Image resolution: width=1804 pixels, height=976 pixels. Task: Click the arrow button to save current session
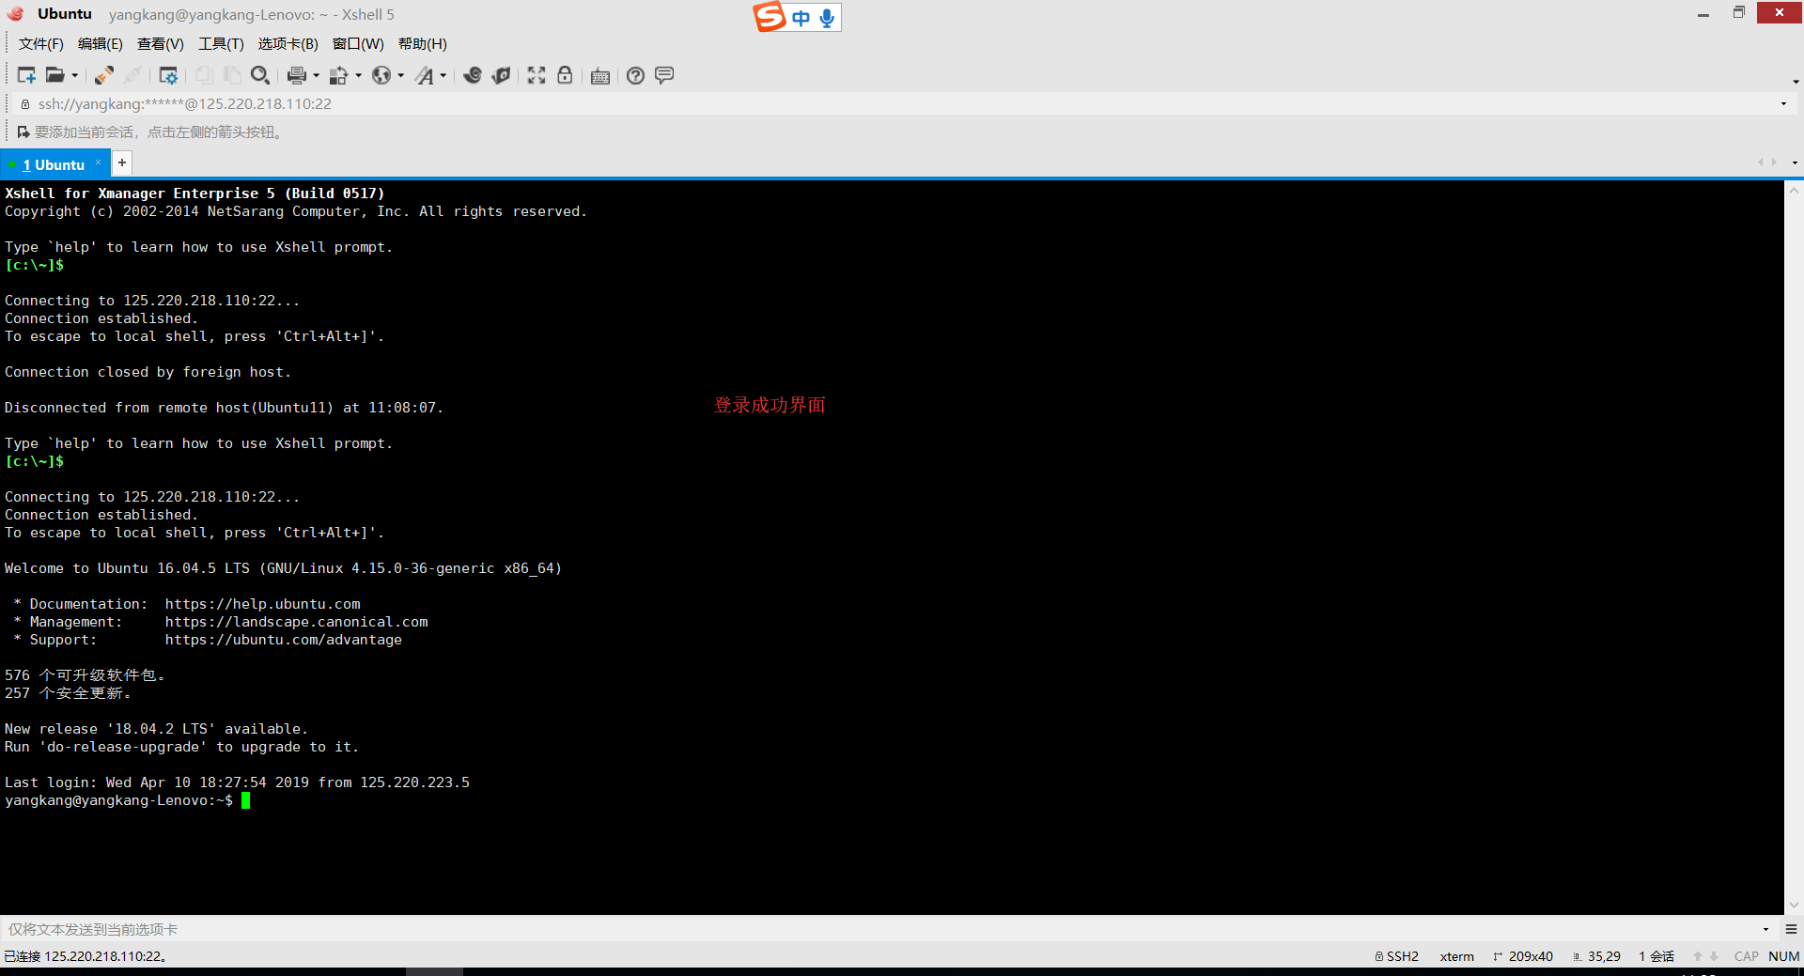tap(23, 132)
